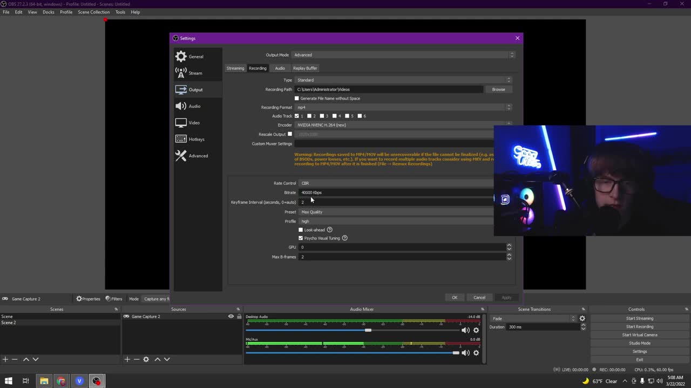Screen dimensions: 691x388
Task: Move source down with arrow icon
Action: coord(167,359)
